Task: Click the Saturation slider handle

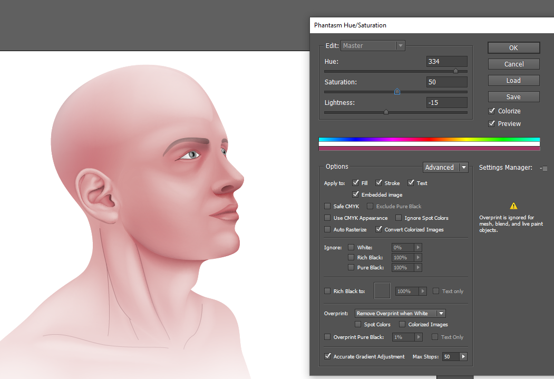Action: tap(397, 92)
